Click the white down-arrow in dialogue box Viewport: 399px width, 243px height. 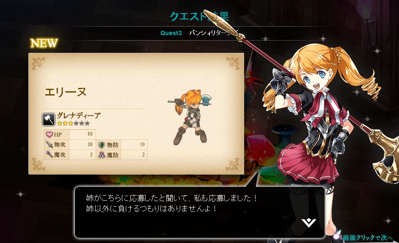click(x=309, y=223)
